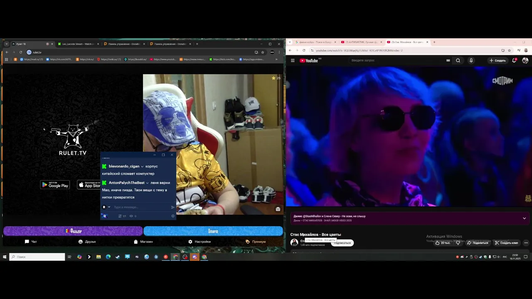
Task: Open the YouTube on-screen keyboard icon
Action: 448,61
